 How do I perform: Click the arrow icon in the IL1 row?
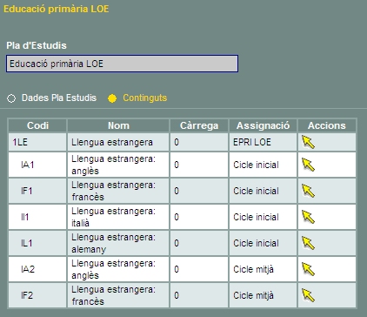308,243
